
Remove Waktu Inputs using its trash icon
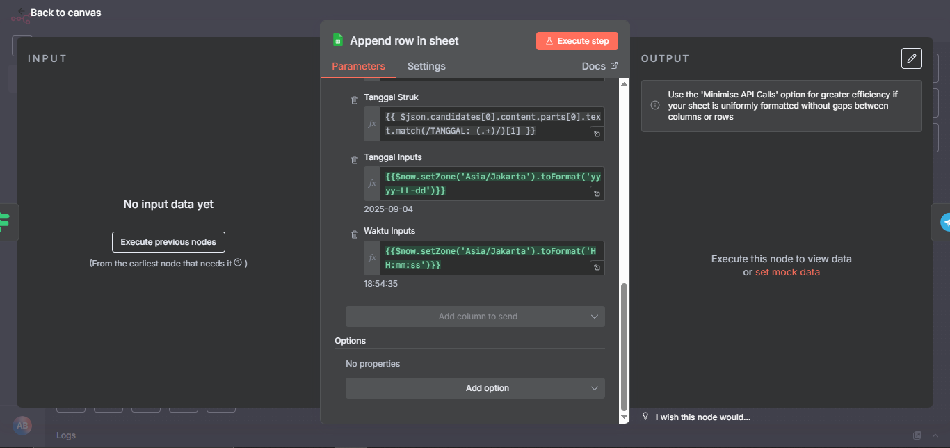[x=355, y=234]
